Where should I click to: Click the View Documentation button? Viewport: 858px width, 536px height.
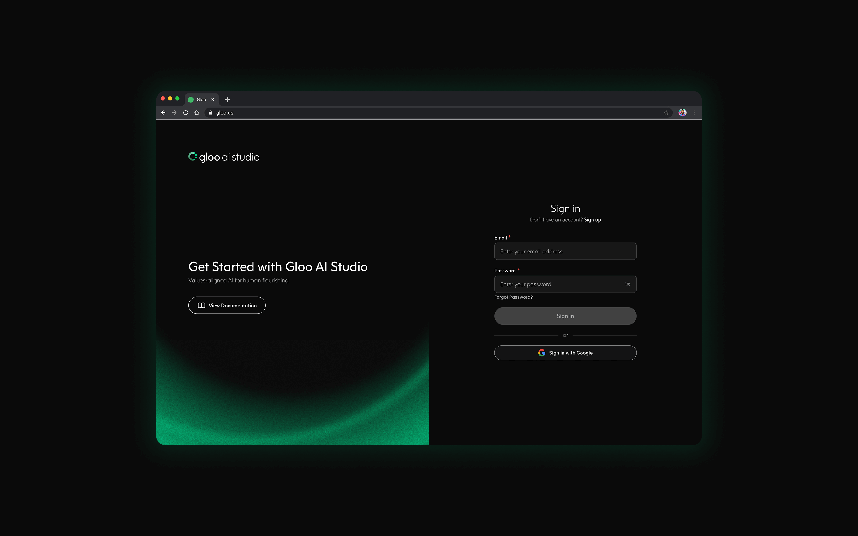[x=227, y=305]
